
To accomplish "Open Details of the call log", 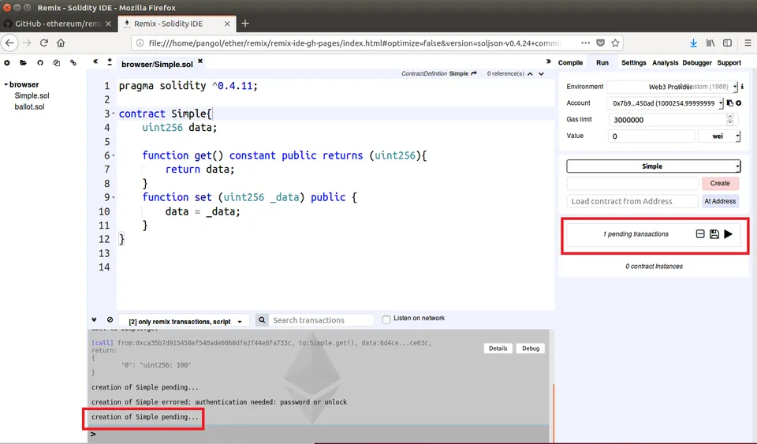I will pos(498,349).
